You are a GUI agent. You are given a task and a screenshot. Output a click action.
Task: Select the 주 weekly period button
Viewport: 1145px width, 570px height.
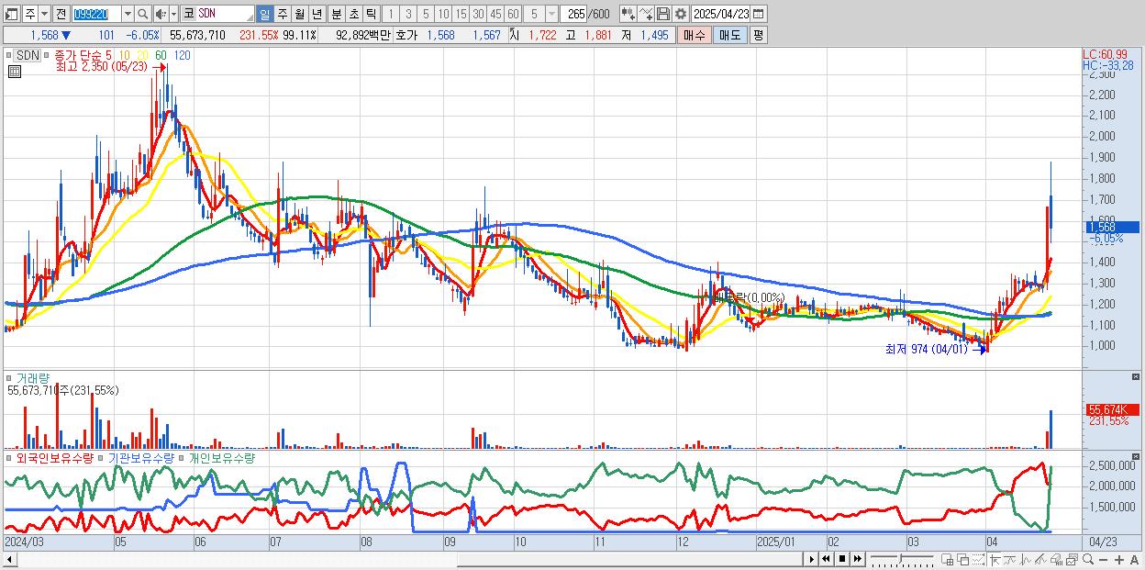(282, 14)
